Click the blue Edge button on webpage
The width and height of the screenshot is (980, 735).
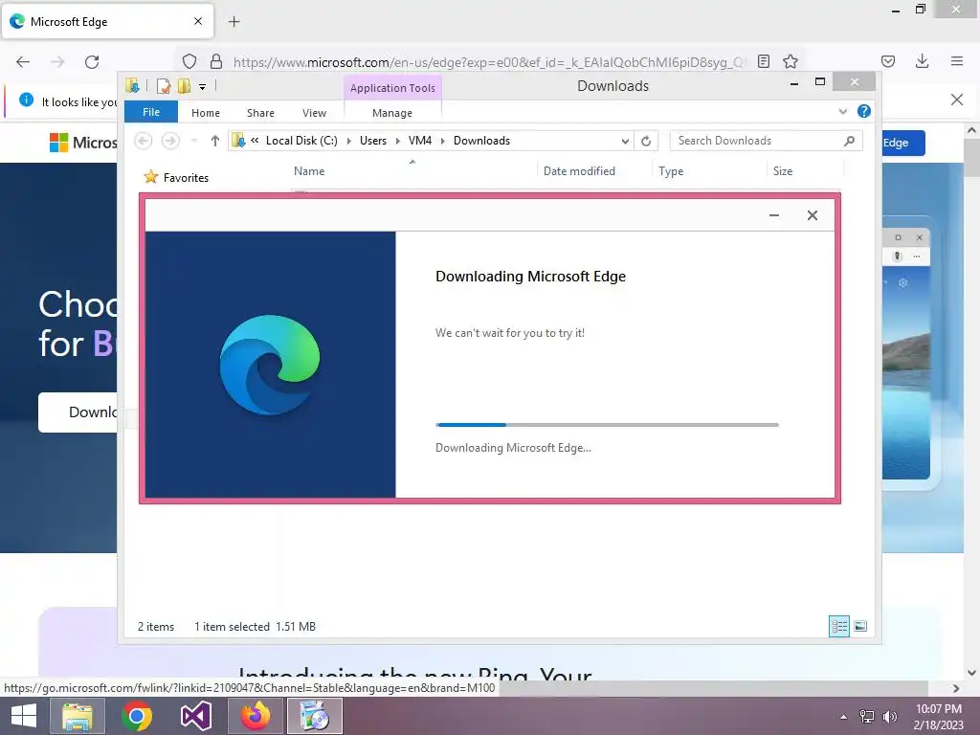(x=903, y=143)
